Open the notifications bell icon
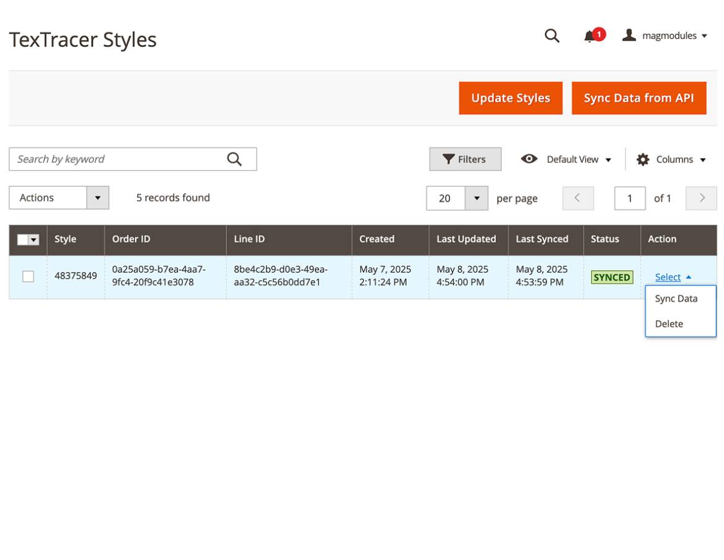 pyautogui.click(x=589, y=37)
